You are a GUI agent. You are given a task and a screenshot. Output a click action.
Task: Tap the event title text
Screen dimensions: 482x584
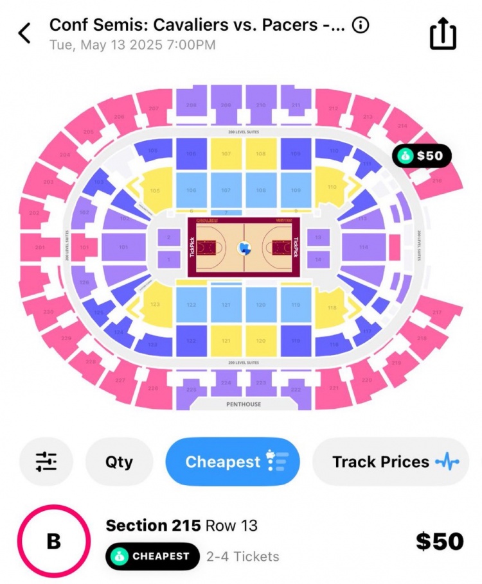point(197,25)
